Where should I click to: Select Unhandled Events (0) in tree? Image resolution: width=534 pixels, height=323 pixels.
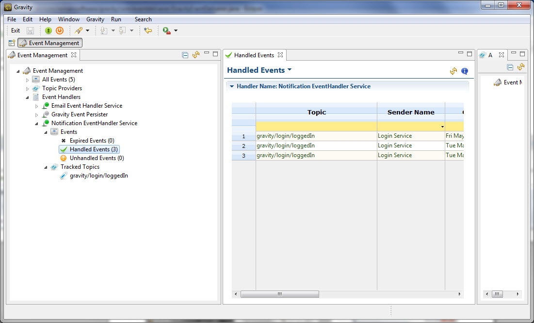coord(97,158)
